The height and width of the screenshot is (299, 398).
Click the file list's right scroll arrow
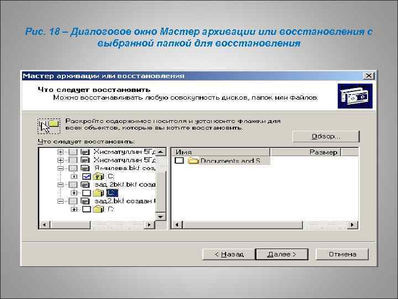coord(352,225)
